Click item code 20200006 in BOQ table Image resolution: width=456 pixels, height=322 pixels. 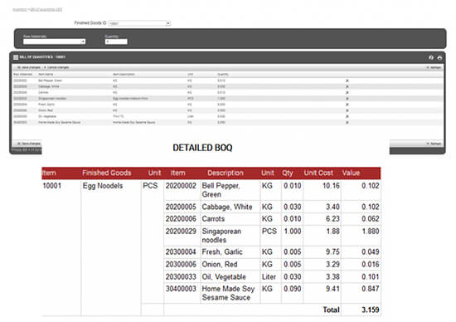[181, 218]
